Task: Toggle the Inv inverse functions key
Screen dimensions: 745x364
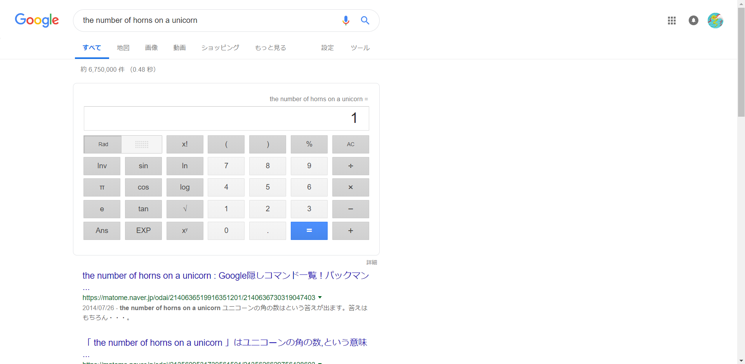Action: pos(102,166)
